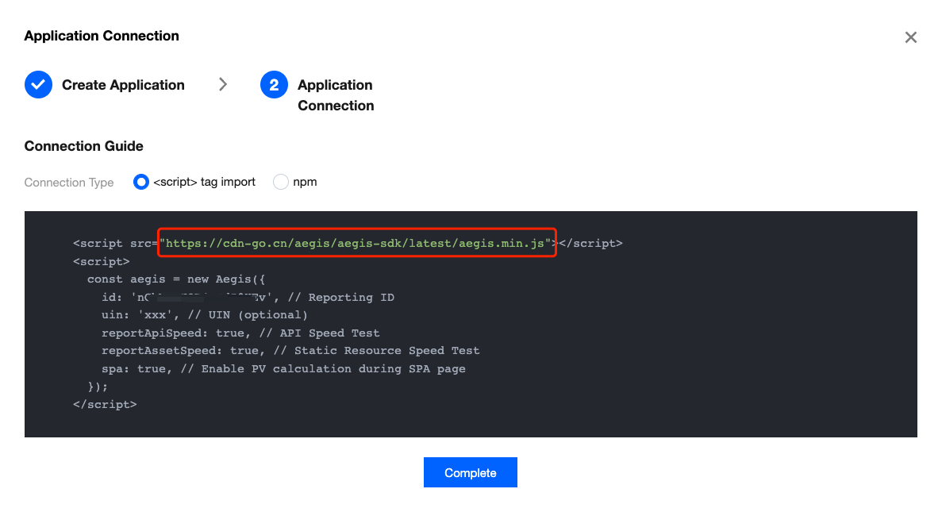Click the step 2 number circle
This screenshot has height=512, width=942.
274,85
